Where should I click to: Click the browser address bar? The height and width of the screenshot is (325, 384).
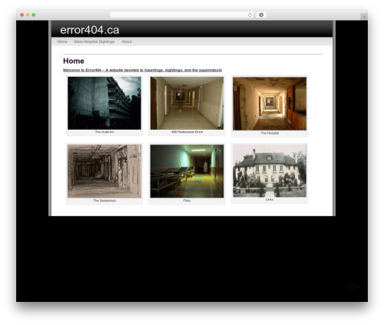181,15
